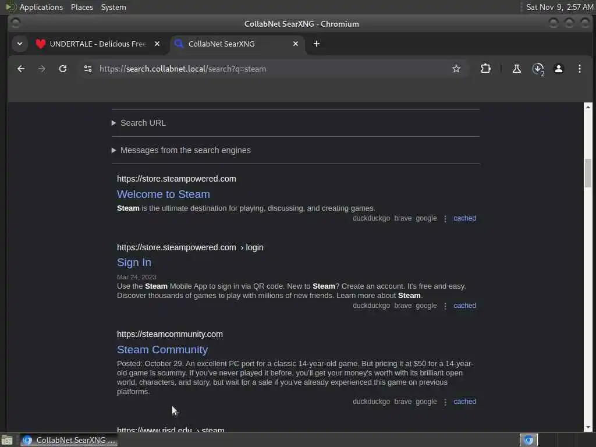Open more options for Welcome to Steam result
Image resolution: width=596 pixels, height=447 pixels.
(445, 219)
